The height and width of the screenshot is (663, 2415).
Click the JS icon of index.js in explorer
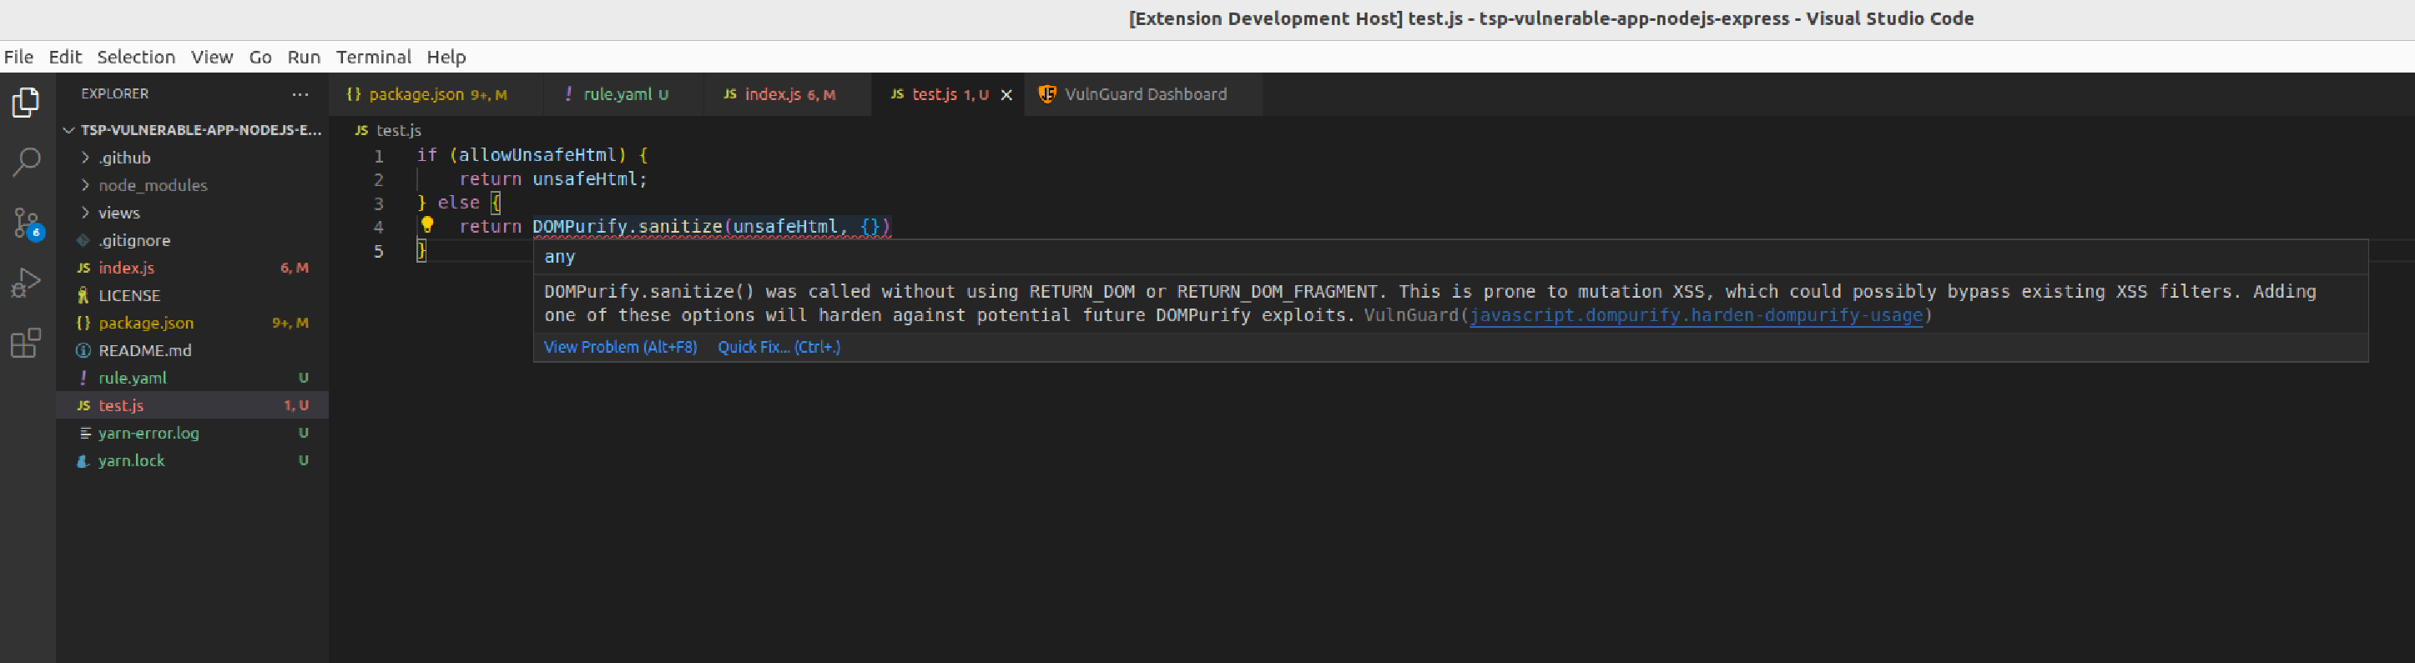83,268
